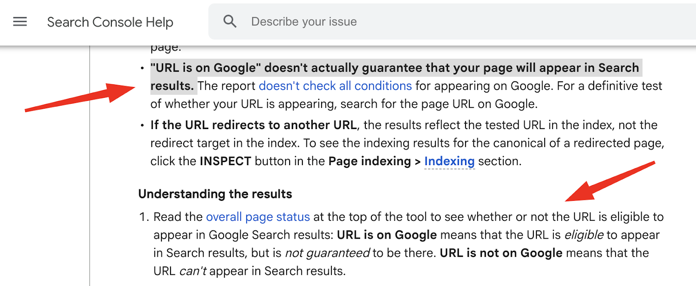The image size is (696, 286).
Task: Click the italic phrase "not guaranteed"
Action: point(327,253)
